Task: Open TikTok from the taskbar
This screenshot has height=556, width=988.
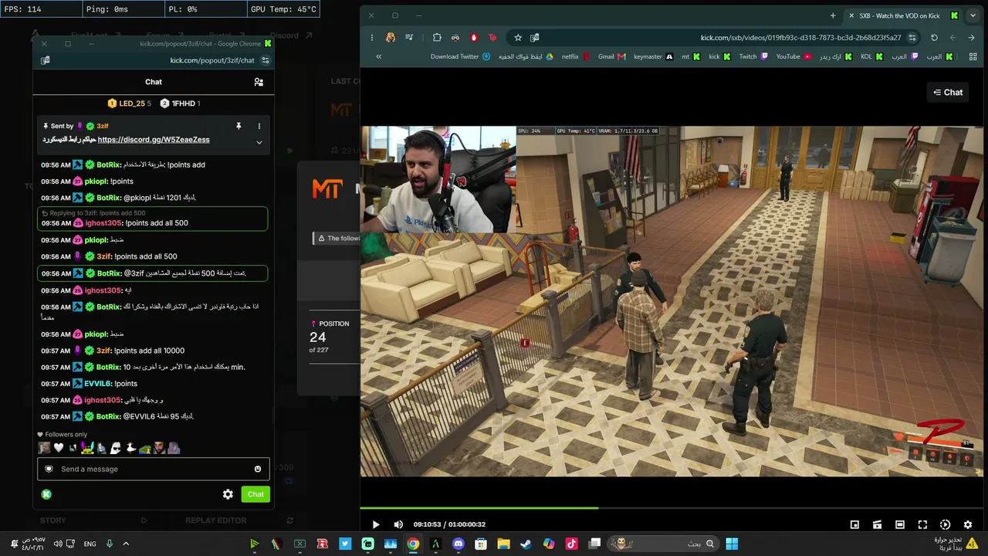Action: coord(571,544)
